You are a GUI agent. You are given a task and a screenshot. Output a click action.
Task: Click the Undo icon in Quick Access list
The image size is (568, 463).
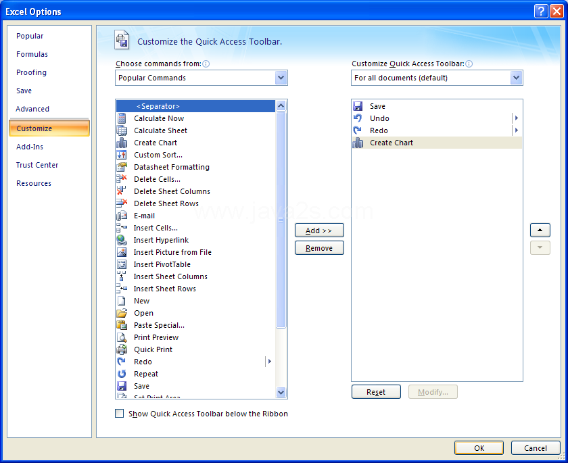pyautogui.click(x=358, y=118)
